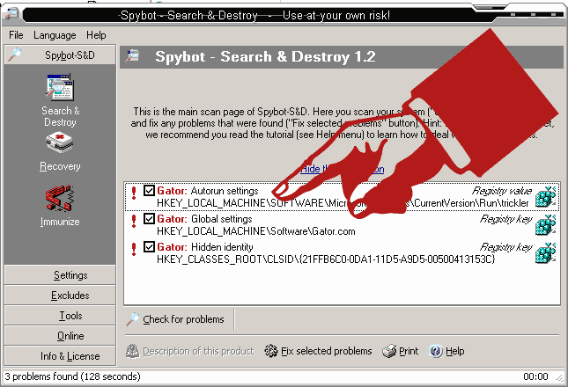Click the question mark Help icon

(436, 351)
